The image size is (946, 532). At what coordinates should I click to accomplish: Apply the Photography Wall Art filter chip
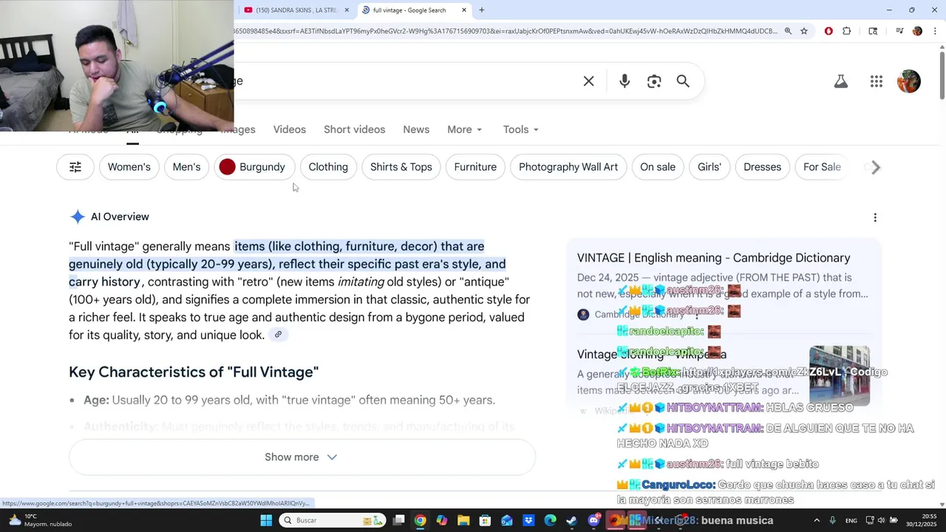pos(568,167)
